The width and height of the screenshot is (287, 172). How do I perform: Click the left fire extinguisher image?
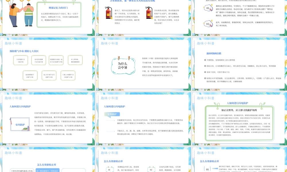(108, 13)
